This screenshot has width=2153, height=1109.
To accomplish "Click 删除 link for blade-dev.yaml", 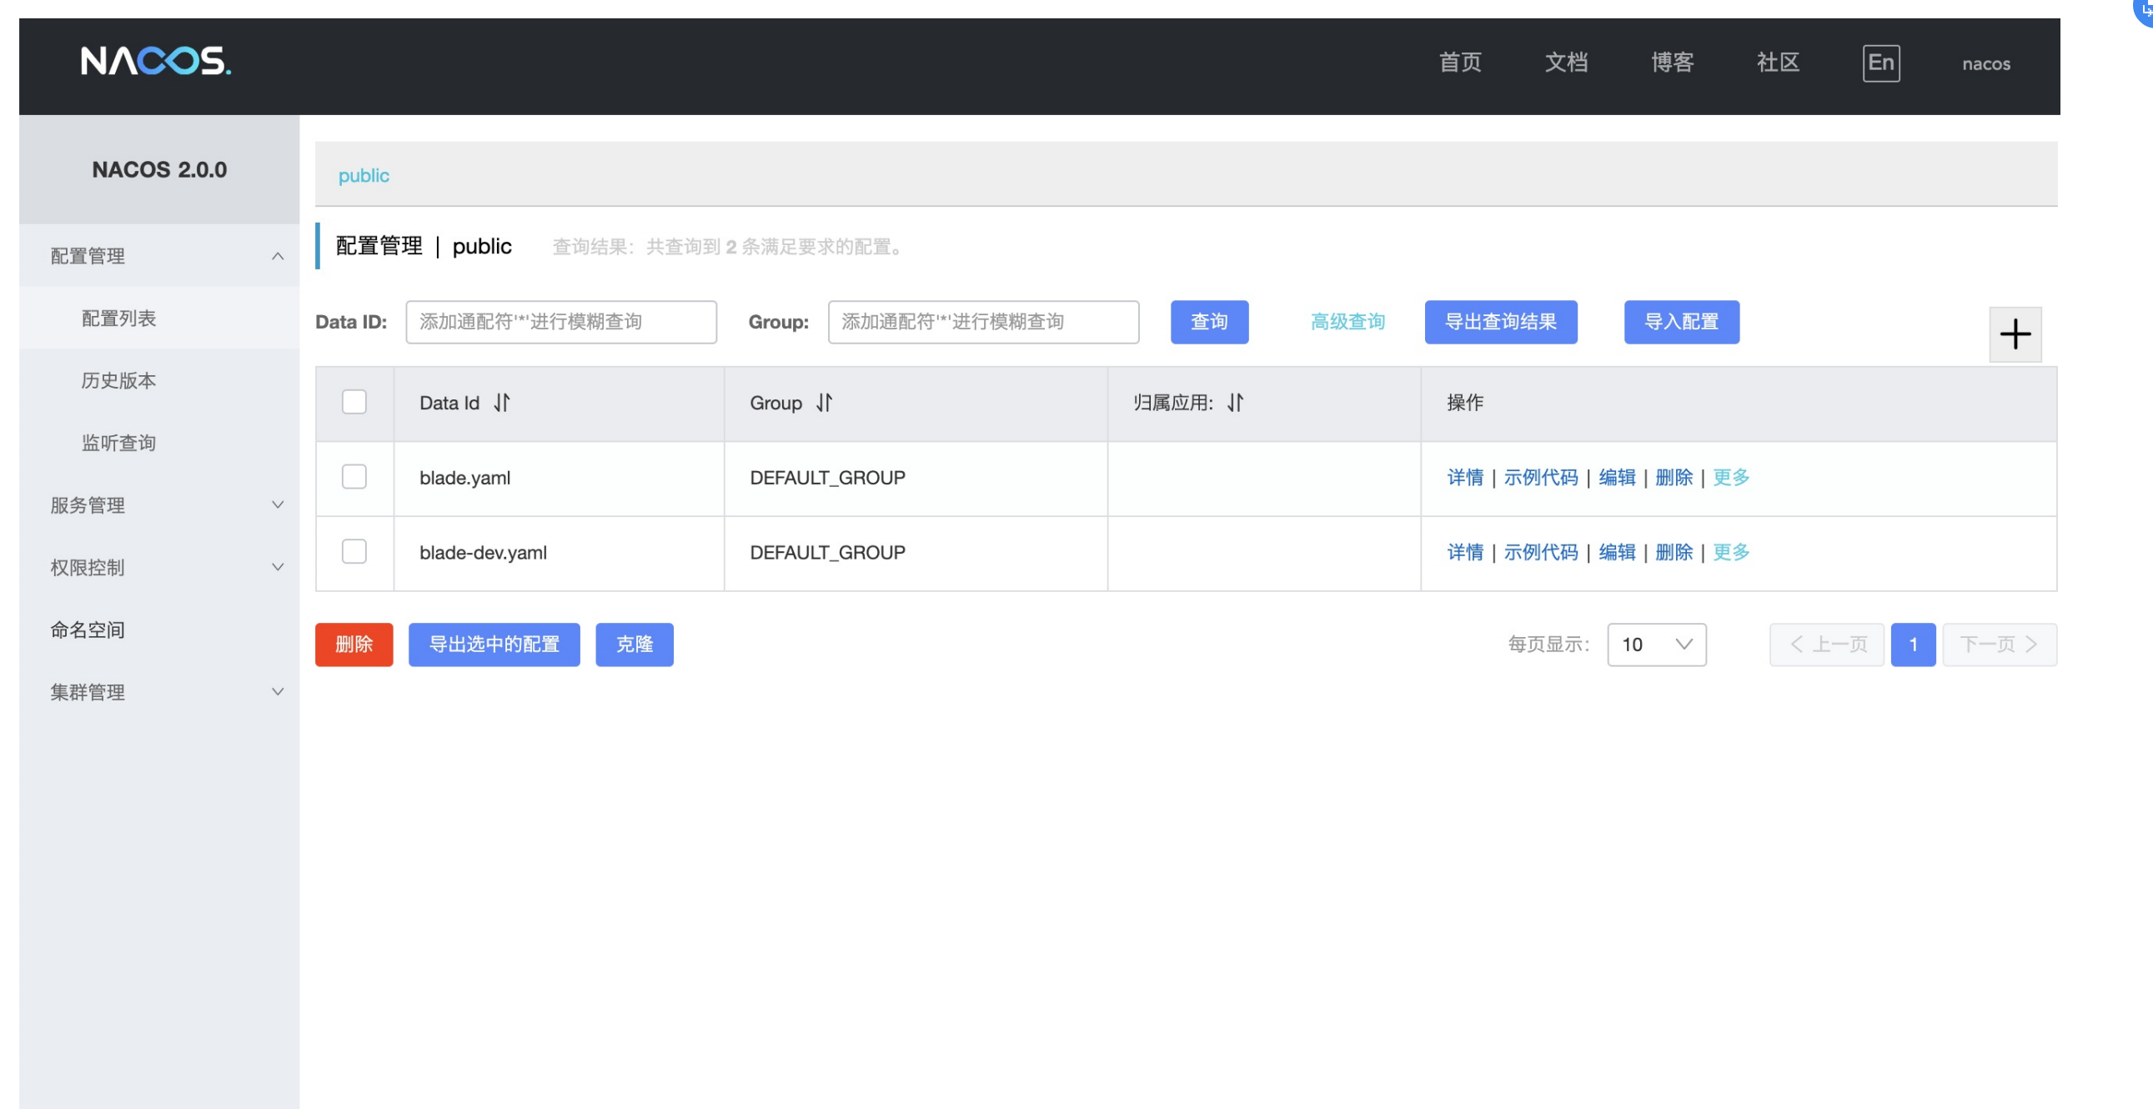I will point(1674,552).
